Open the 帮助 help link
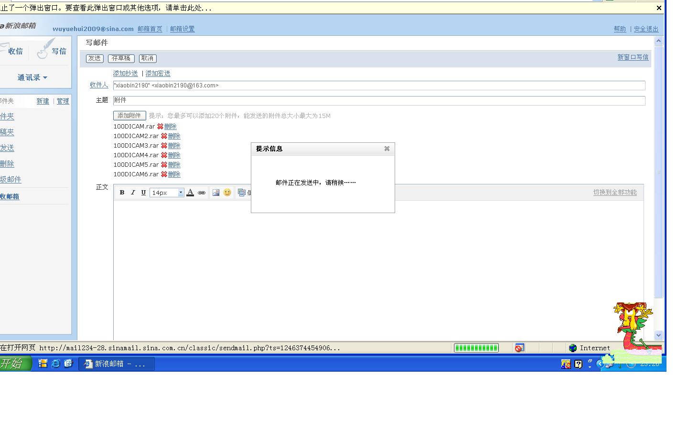 click(620, 29)
